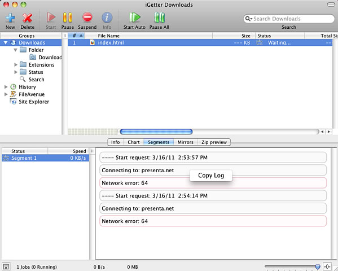
Task: Click the first 'Network error: 64' log entry
Action: [x=213, y=183]
